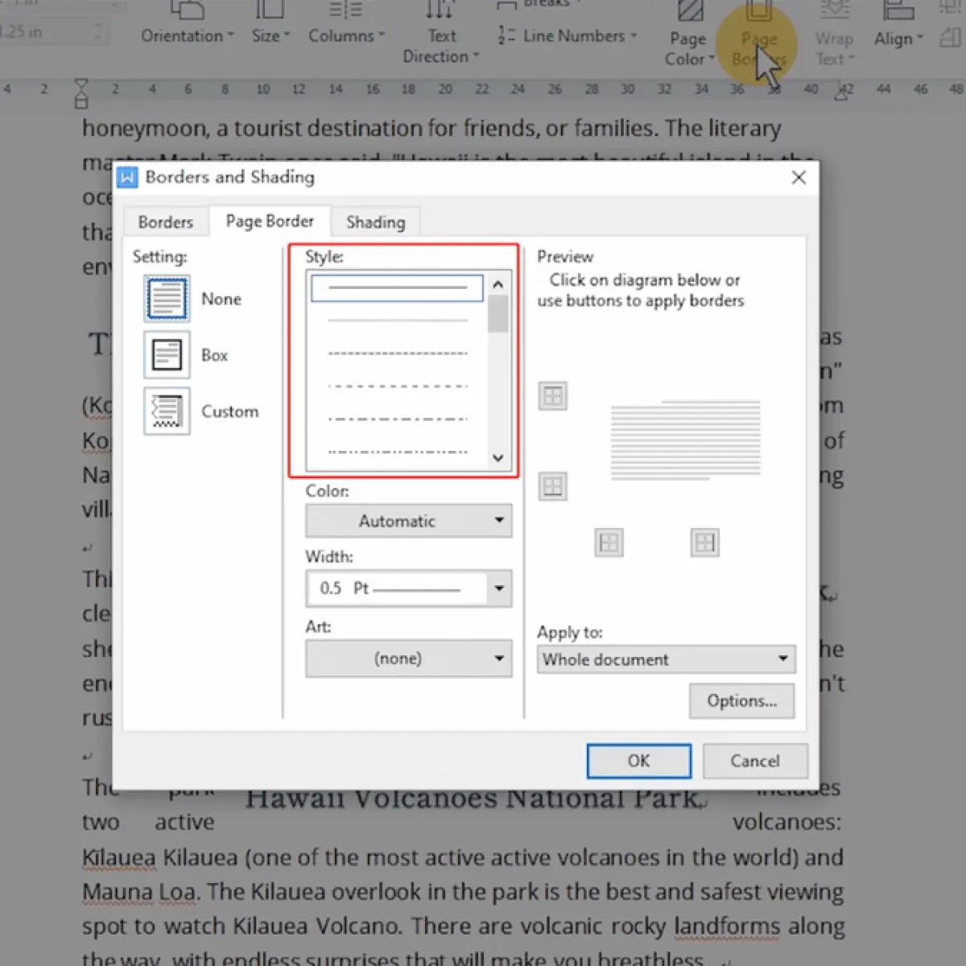966x966 pixels.
Task: Select the Box border setting icon
Action: pos(167,355)
